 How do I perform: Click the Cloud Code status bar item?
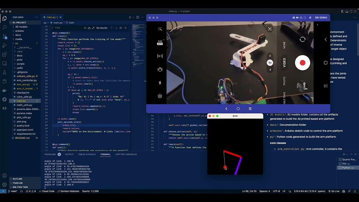click(47, 191)
